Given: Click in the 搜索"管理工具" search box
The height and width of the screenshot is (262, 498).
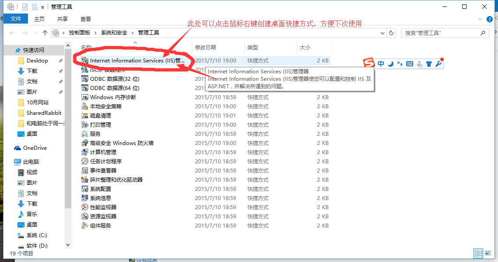Looking at the screenshot, I should [x=445, y=33].
